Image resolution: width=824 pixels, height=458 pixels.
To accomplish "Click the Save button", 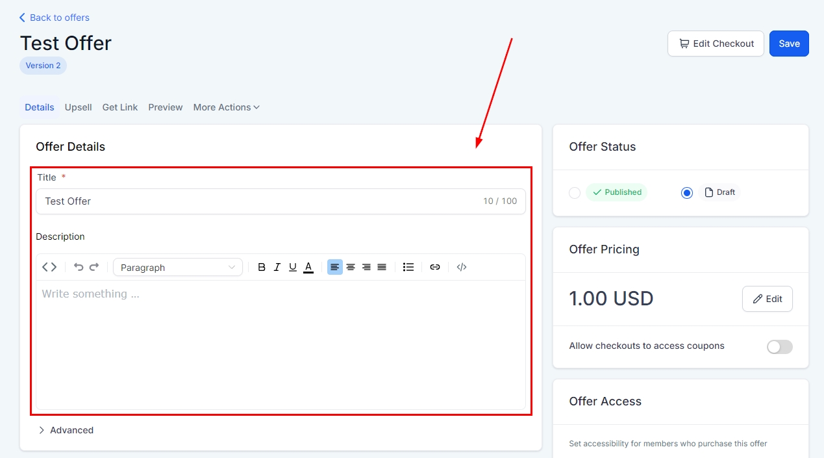I will [789, 44].
